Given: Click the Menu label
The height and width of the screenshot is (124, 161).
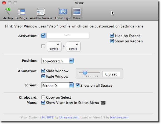Looking at the screenshot, I should pos(32,102).
